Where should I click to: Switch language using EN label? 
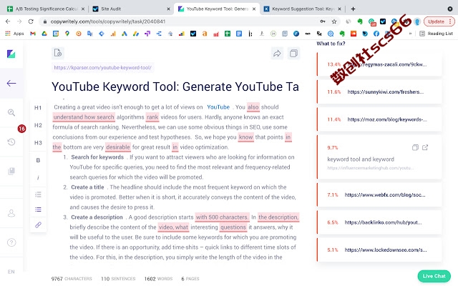tap(11, 272)
